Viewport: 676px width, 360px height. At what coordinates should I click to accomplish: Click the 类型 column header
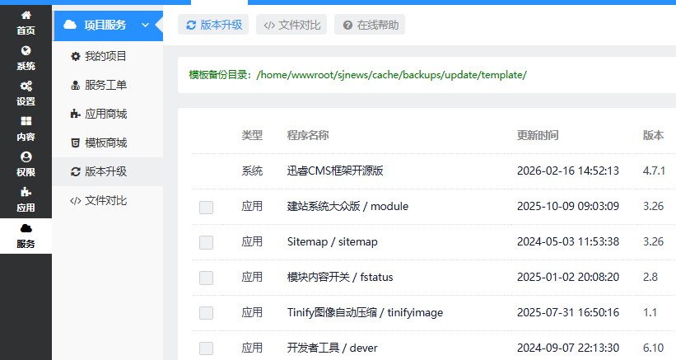point(252,135)
